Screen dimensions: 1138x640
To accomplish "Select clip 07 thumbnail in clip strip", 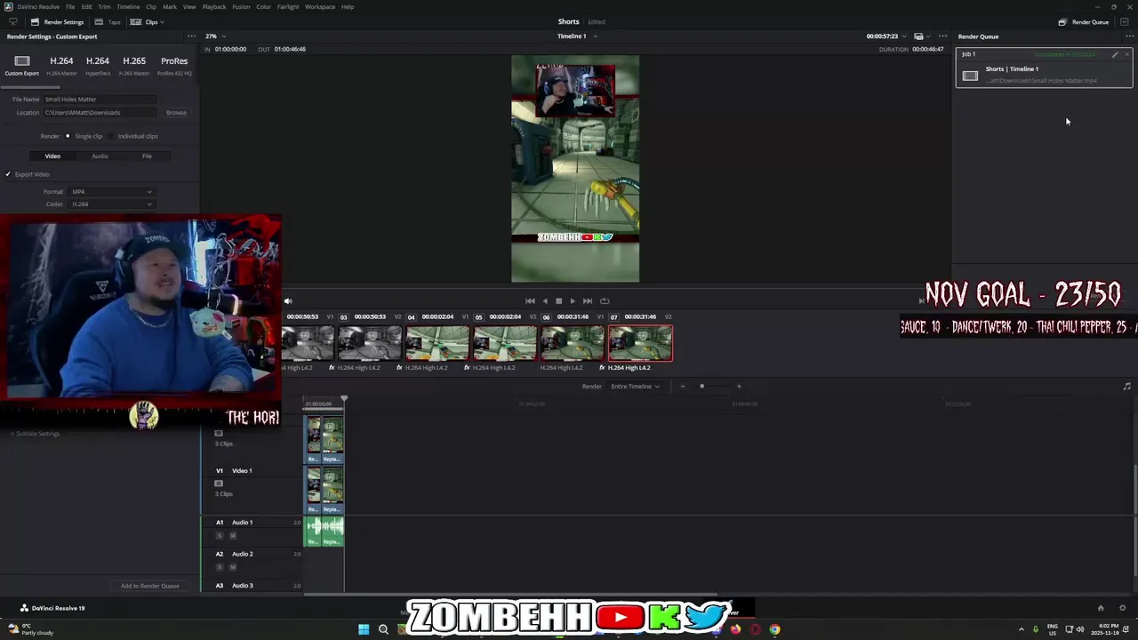I will [640, 343].
